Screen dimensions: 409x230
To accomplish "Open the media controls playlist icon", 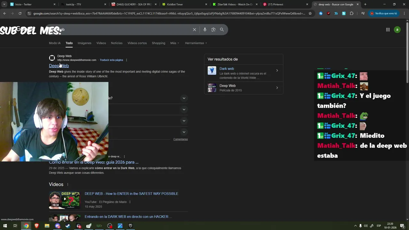I will click(x=363, y=13).
